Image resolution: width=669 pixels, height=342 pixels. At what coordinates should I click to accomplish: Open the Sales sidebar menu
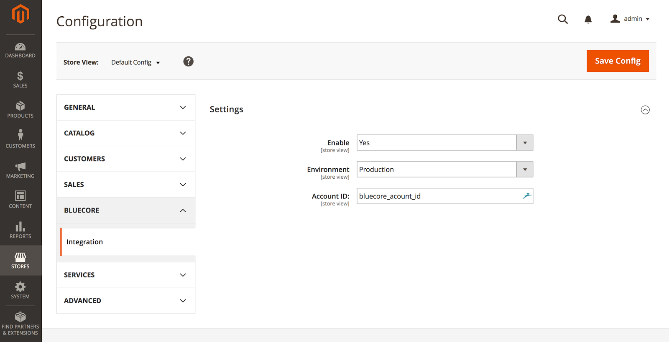[x=20, y=80]
